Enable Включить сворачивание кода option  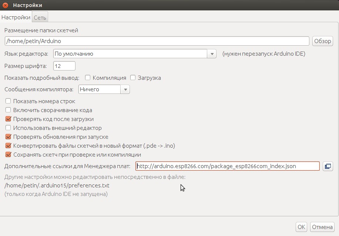pyautogui.click(x=8, y=110)
